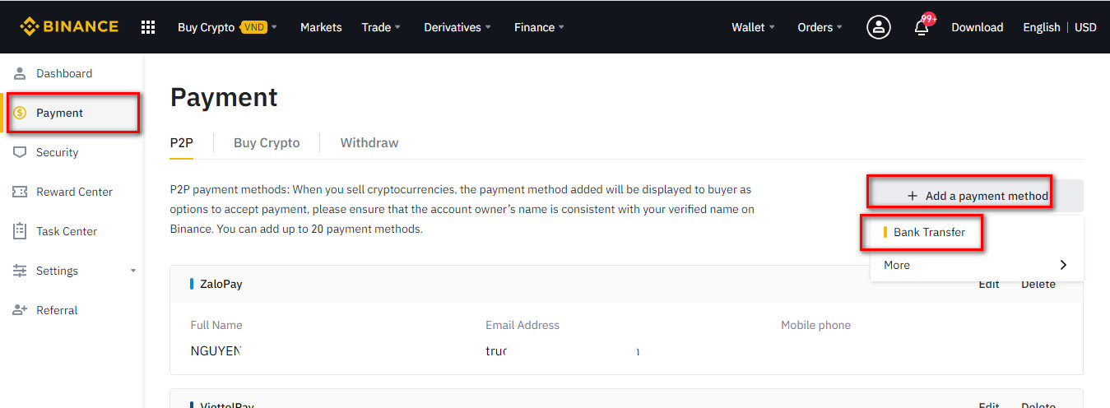Click the Reward Center ticket icon
The height and width of the screenshot is (408, 1110).
tap(20, 192)
